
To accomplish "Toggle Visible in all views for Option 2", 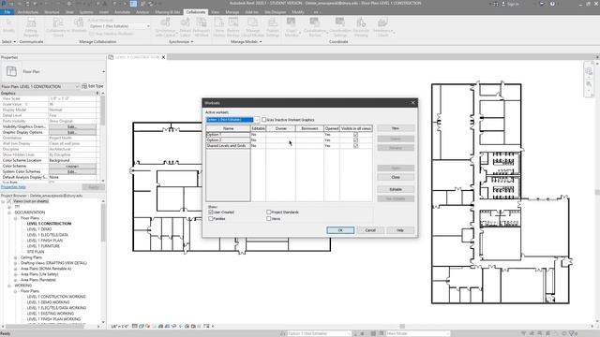I will tap(356, 140).
